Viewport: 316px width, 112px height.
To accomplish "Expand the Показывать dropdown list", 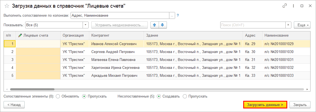I will [86, 25].
